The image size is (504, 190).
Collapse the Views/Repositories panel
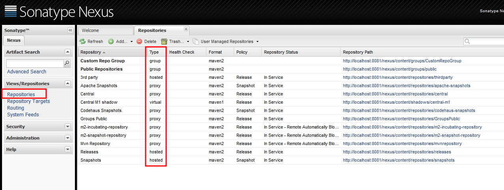(67, 83)
